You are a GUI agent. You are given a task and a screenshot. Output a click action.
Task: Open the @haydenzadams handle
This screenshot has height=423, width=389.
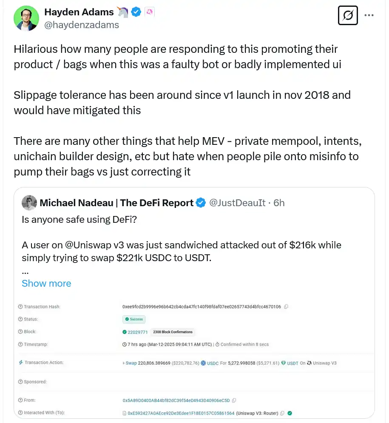point(82,25)
